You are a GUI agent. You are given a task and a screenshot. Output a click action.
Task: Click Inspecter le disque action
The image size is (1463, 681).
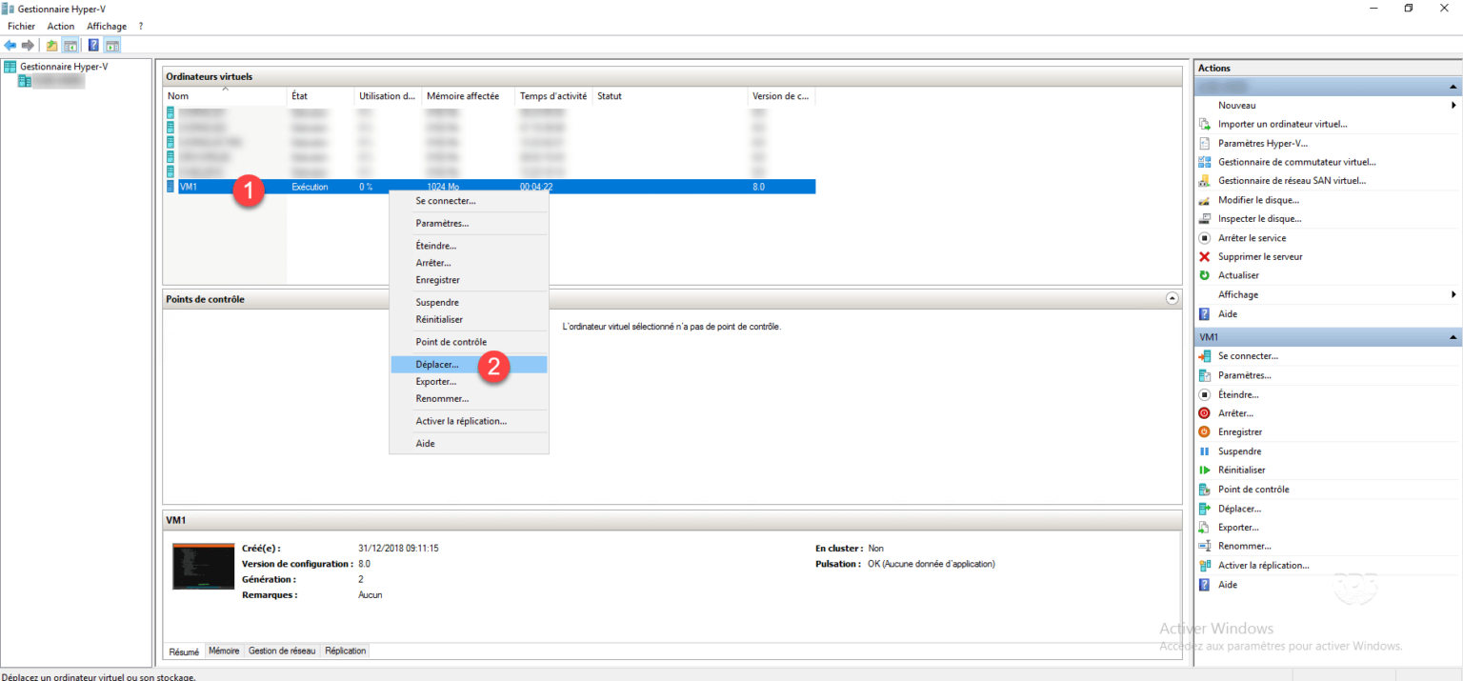(1259, 218)
